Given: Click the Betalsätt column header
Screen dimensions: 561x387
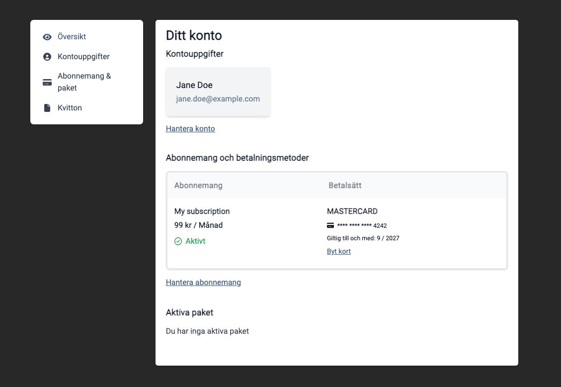Looking at the screenshot, I should (345, 186).
